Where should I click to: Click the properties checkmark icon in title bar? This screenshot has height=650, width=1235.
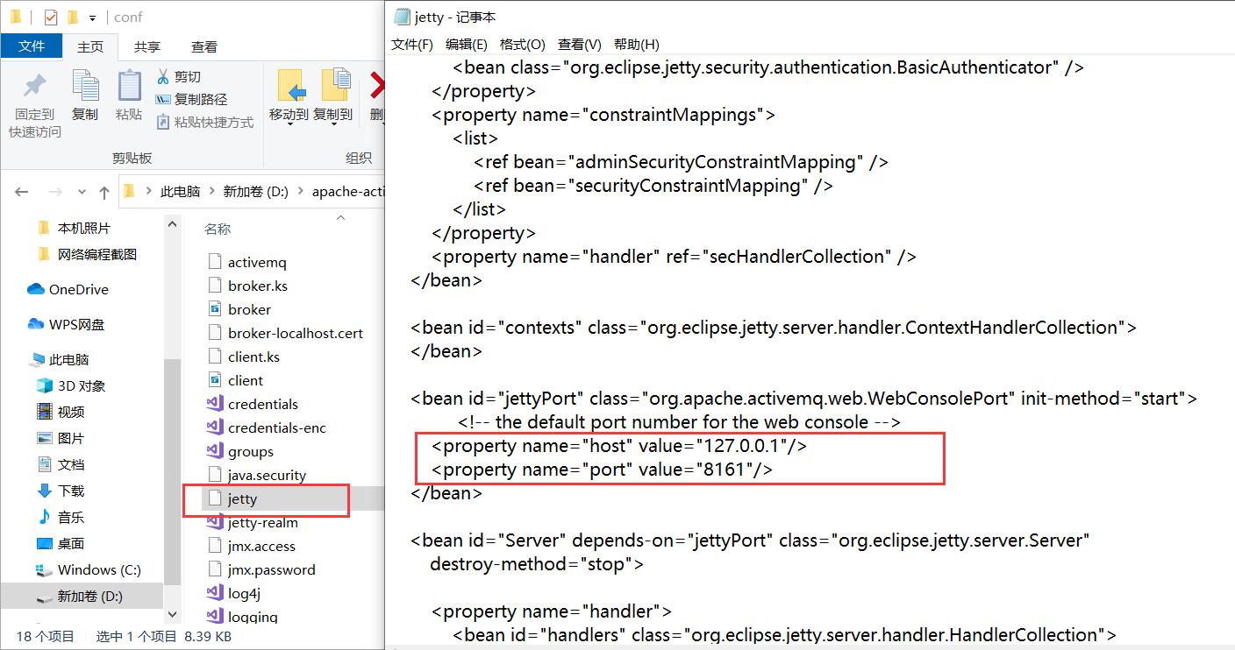coord(49,17)
